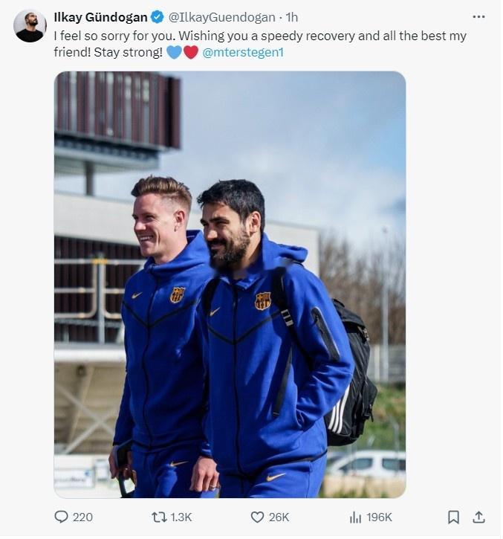Click the red heart emoji in tweet
The image size is (503, 539).
(191, 52)
